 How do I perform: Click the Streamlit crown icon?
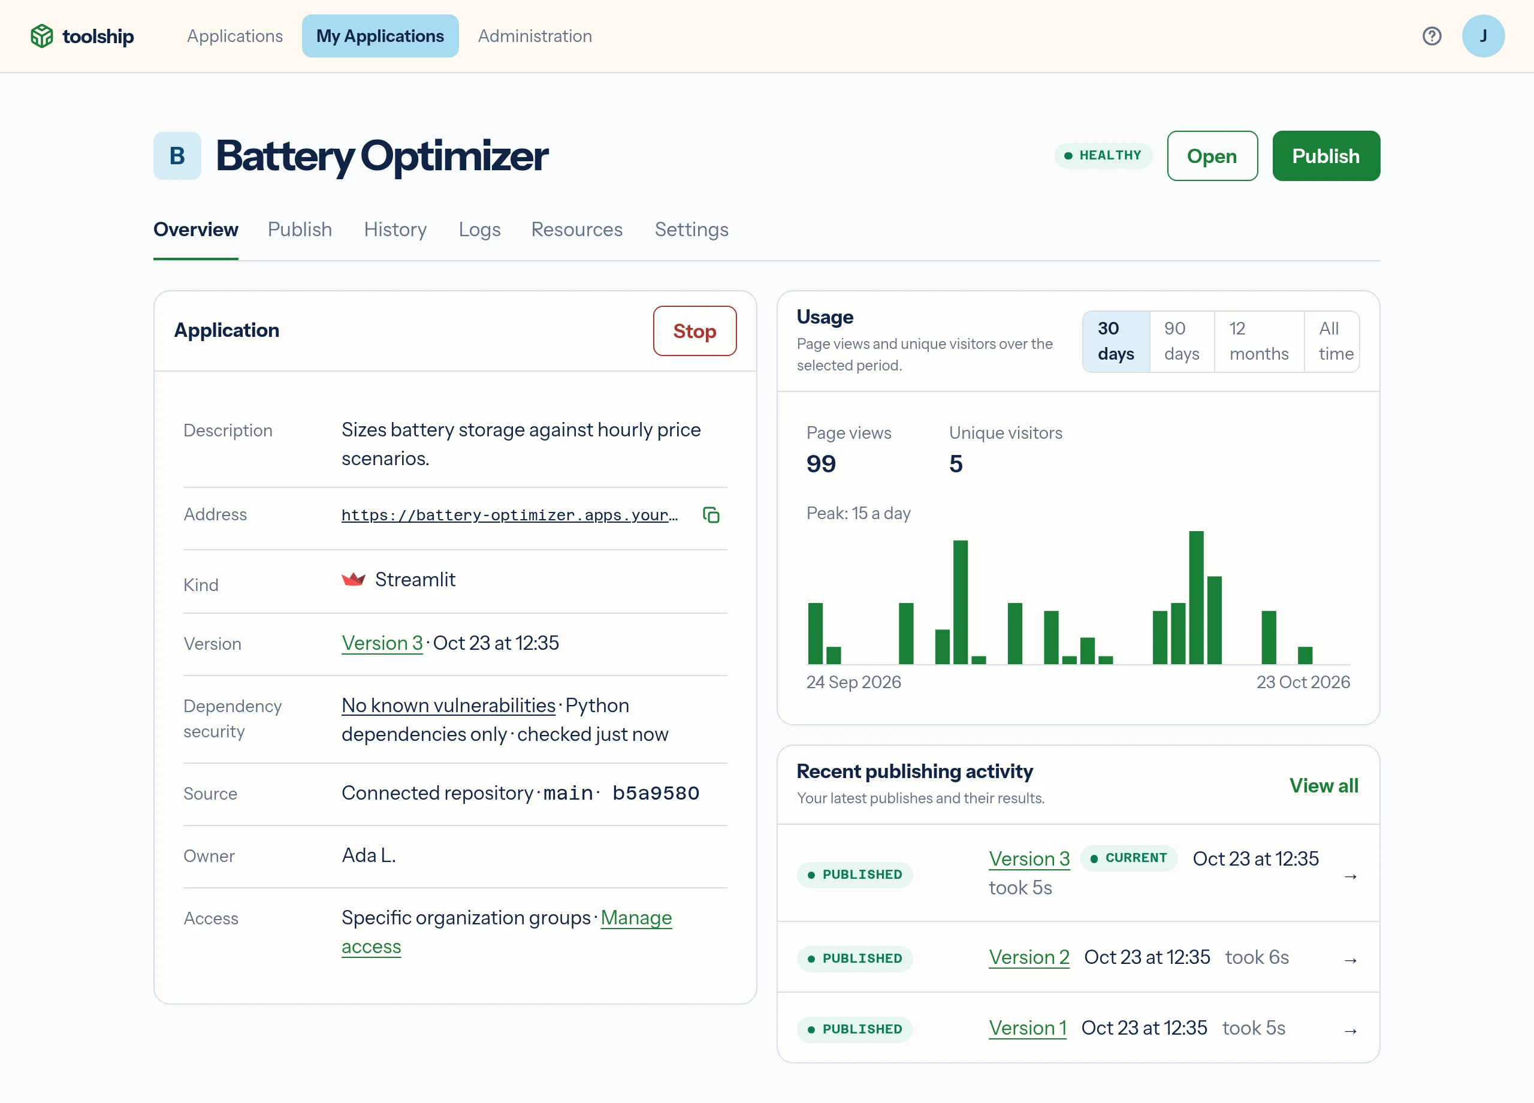click(x=353, y=579)
